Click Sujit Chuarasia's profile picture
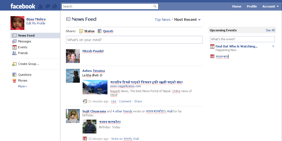Image resolution: width=282 pixels, height=141 pixels. coord(73,116)
